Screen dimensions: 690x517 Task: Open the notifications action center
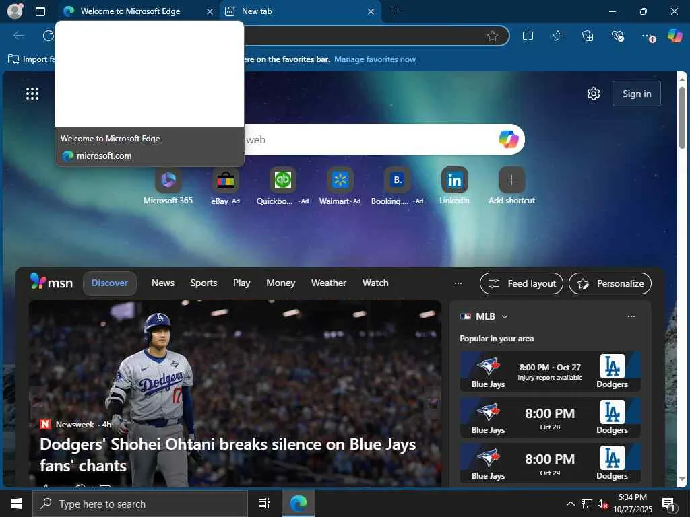pos(669,504)
